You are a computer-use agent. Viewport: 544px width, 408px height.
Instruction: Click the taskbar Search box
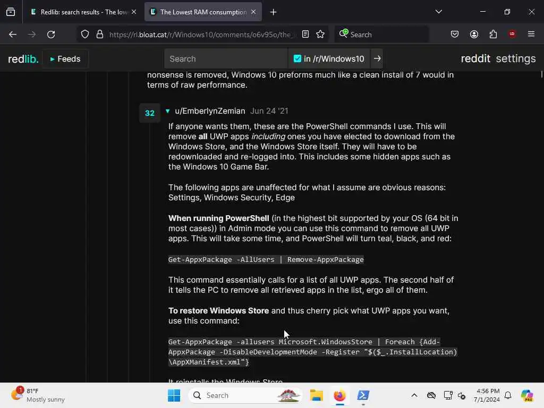coord(245,395)
